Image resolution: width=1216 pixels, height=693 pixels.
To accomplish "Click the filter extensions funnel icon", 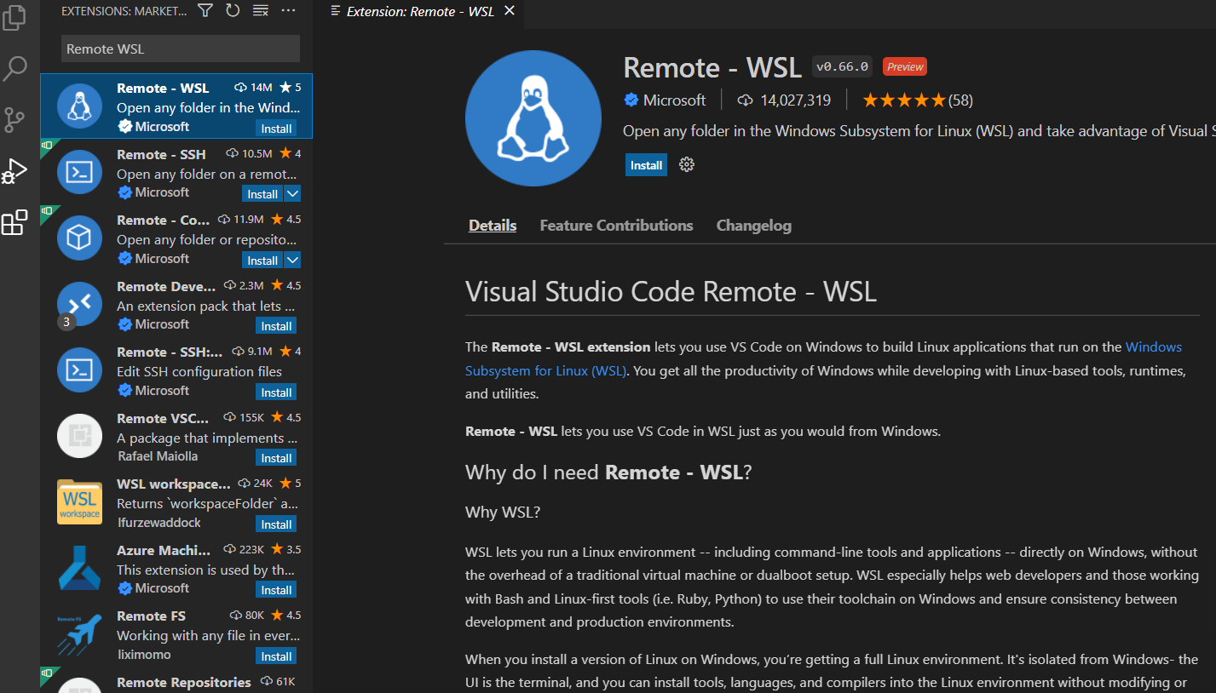I will point(205,10).
